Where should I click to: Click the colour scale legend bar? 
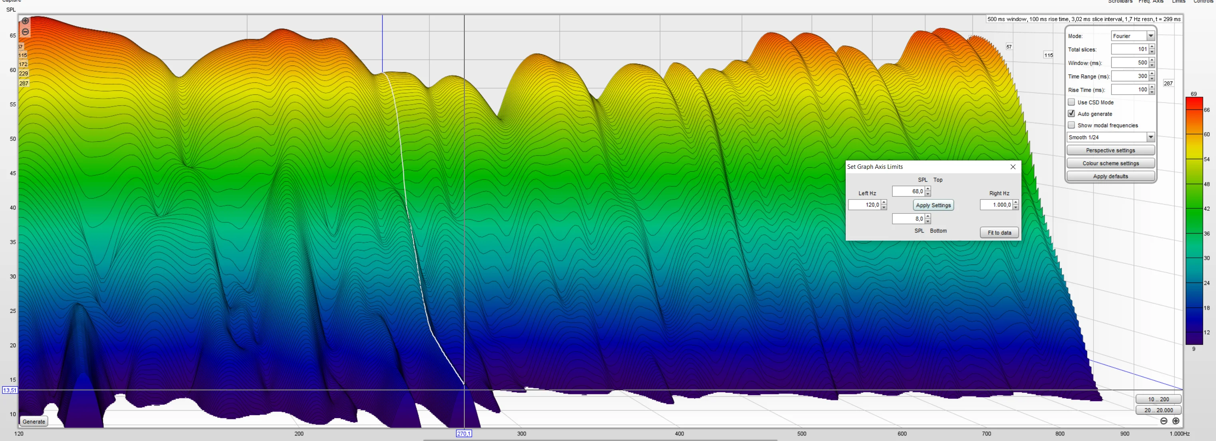tap(1194, 221)
